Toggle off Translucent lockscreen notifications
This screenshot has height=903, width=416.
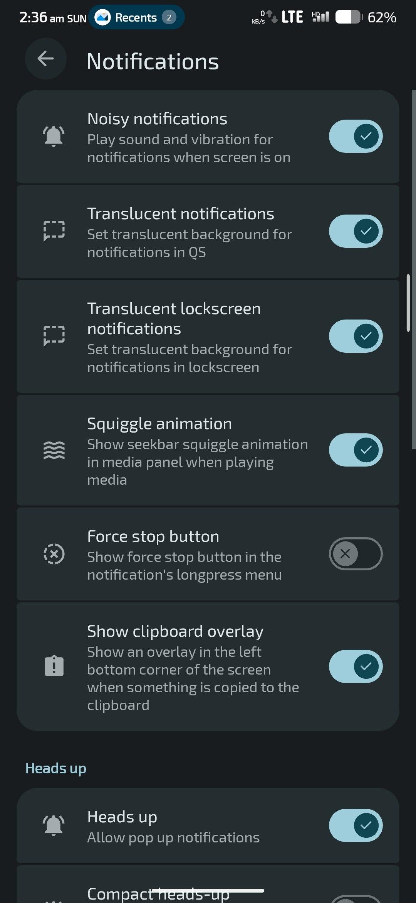click(x=356, y=336)
